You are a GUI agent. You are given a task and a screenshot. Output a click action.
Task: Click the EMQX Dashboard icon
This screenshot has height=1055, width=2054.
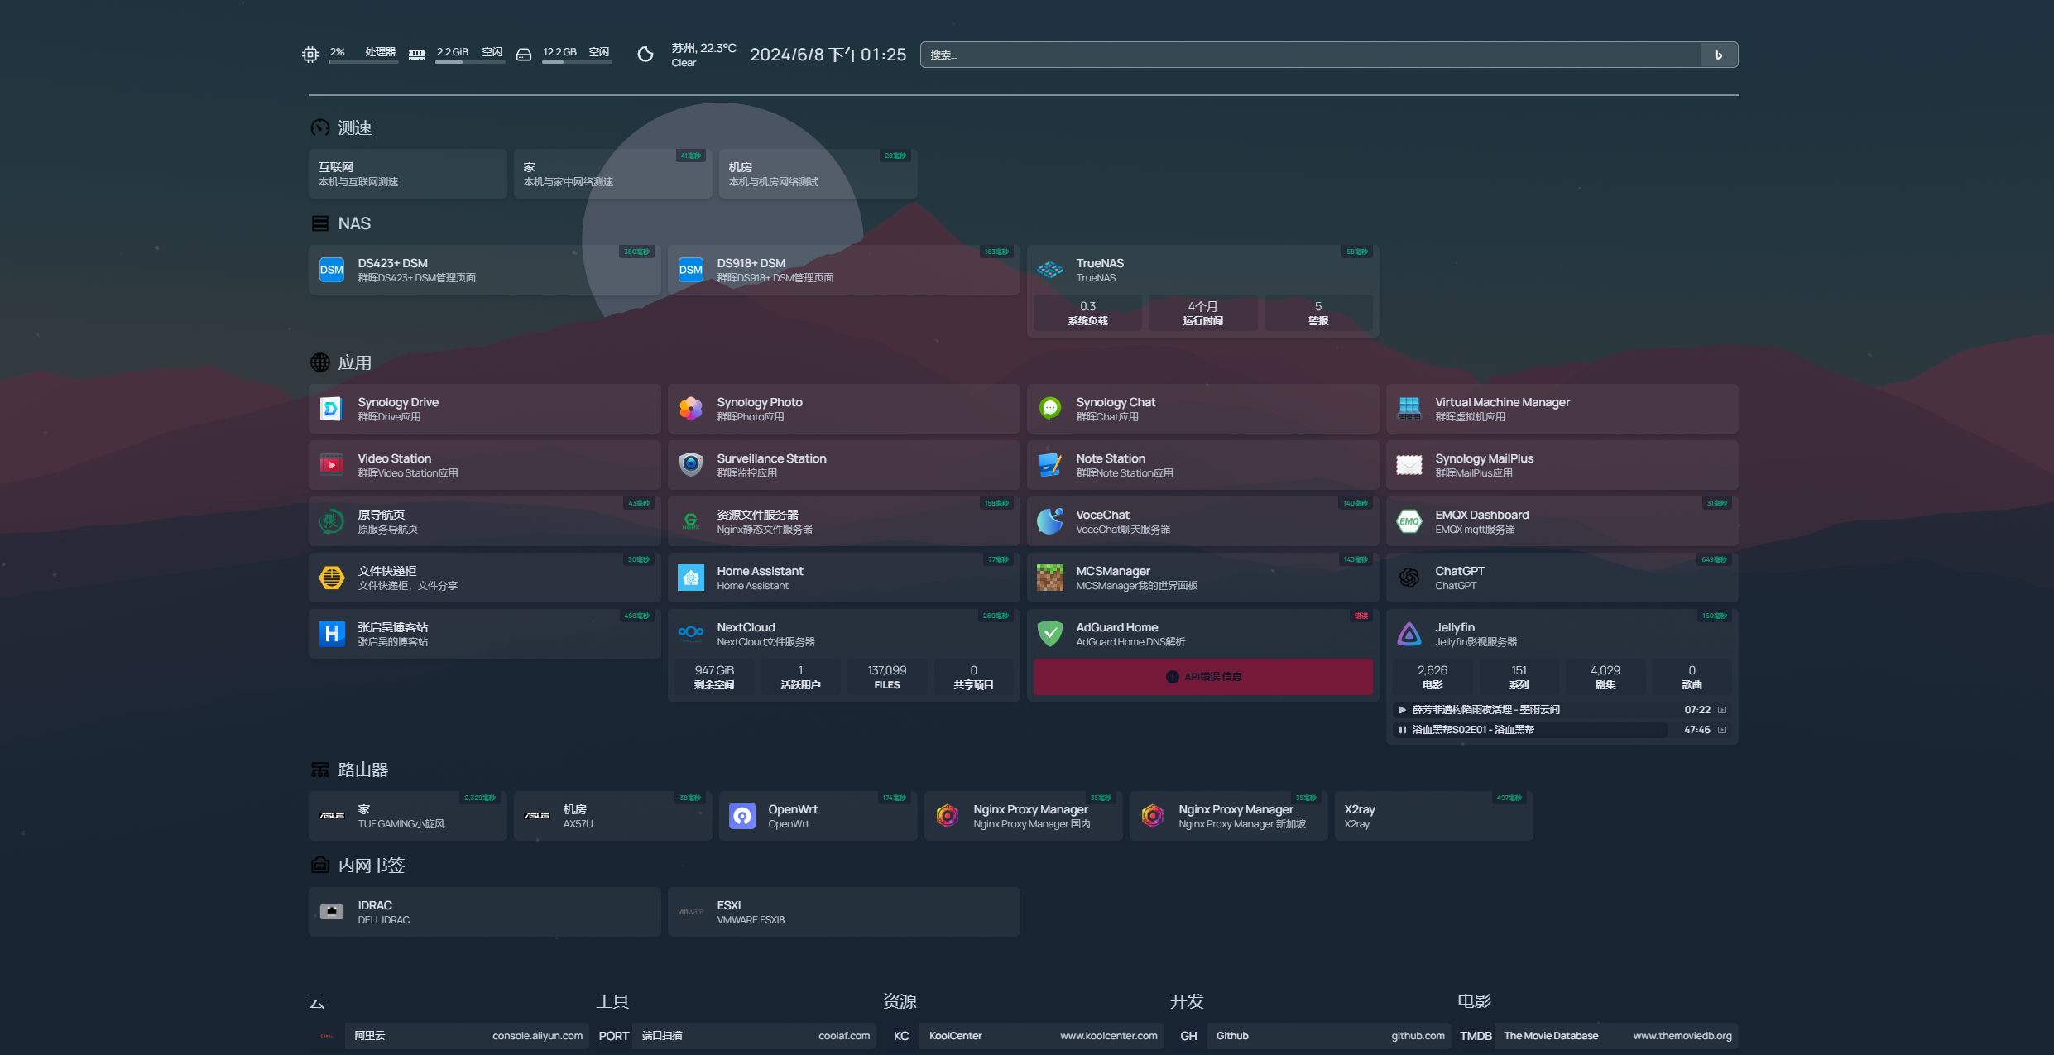pos(1409,521)
